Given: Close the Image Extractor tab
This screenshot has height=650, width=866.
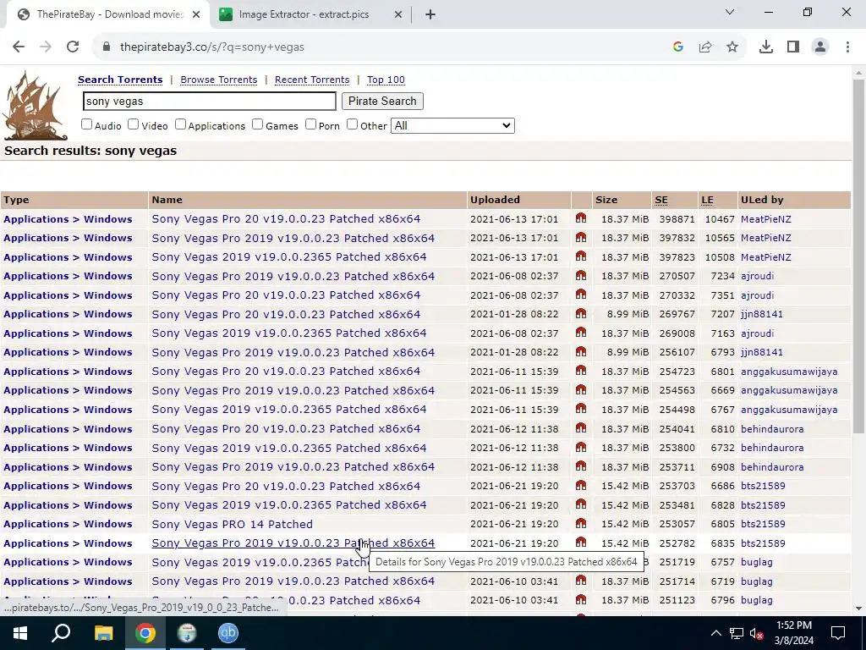Looking at the screenshot, I should pos(398,14).
